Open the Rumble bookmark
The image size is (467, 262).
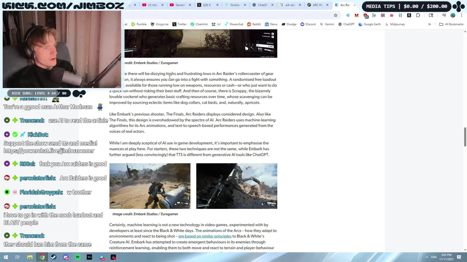pyautogui.click(x=139, y=24)
